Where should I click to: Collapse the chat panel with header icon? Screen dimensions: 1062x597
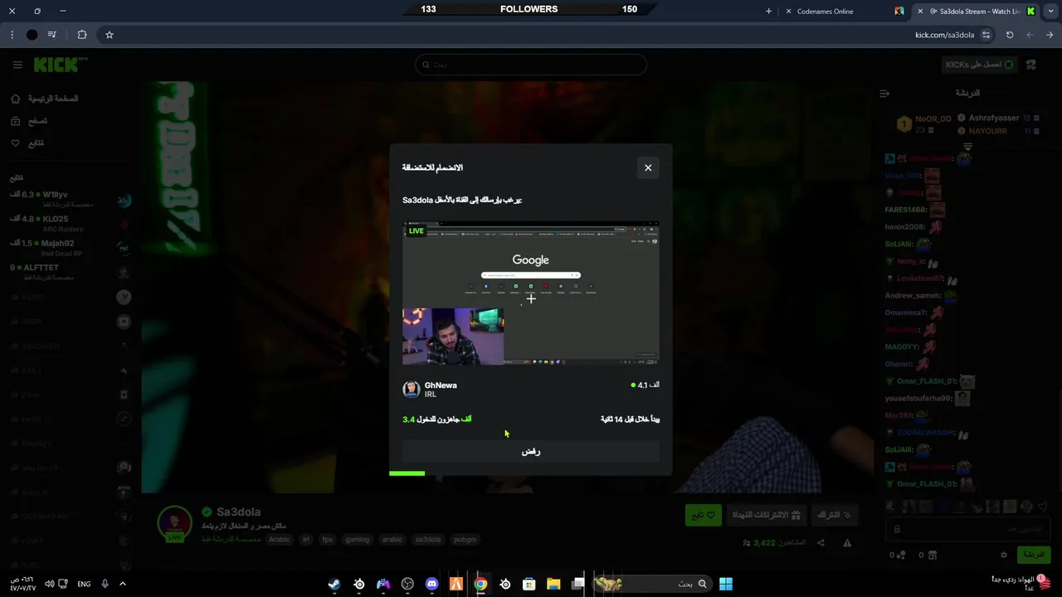click(x=884, y=93)
